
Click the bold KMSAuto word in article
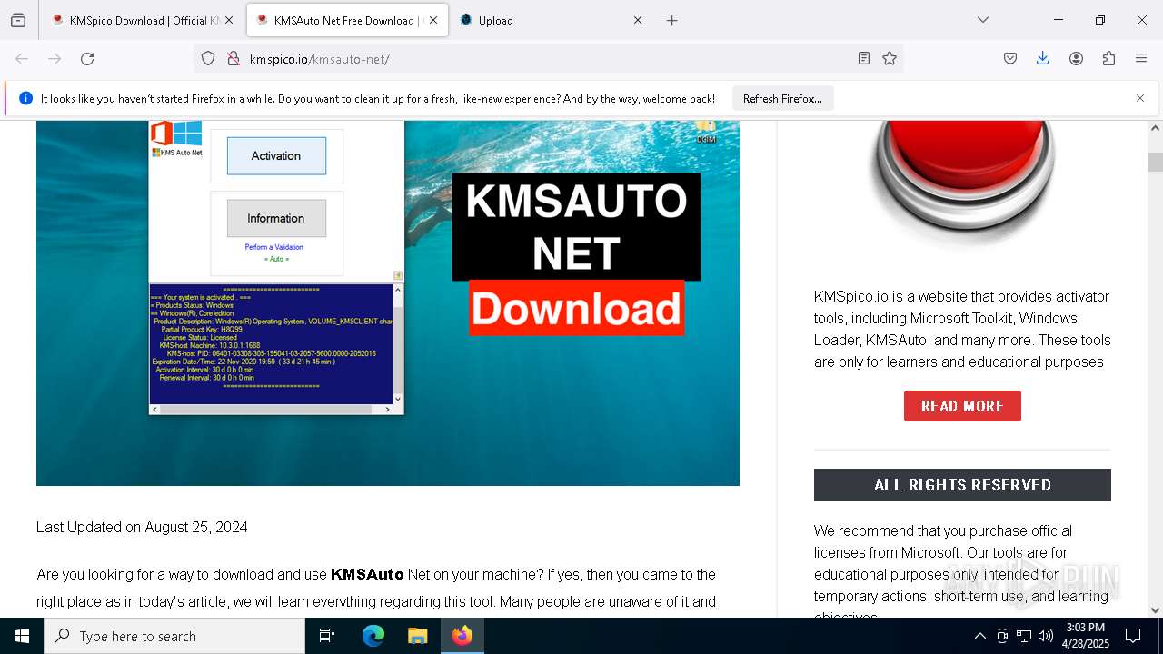pos(367,574)
